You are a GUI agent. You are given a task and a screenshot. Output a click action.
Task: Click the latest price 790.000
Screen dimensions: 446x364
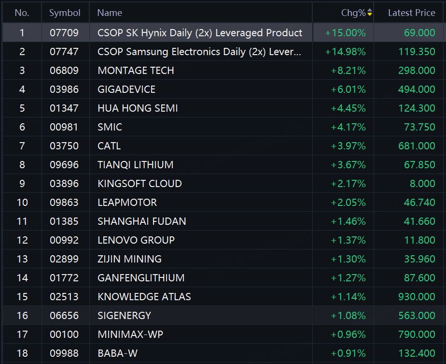tap(417, 334)
